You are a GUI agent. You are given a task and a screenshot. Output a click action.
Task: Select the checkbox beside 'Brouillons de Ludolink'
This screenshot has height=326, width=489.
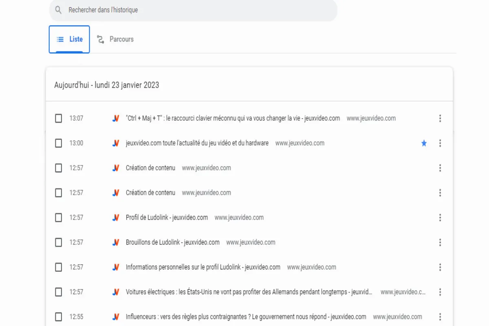click(x=58, y=242)
